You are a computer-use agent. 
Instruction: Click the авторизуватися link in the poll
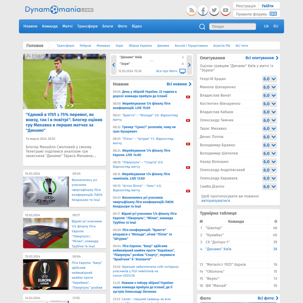[216, 201]
